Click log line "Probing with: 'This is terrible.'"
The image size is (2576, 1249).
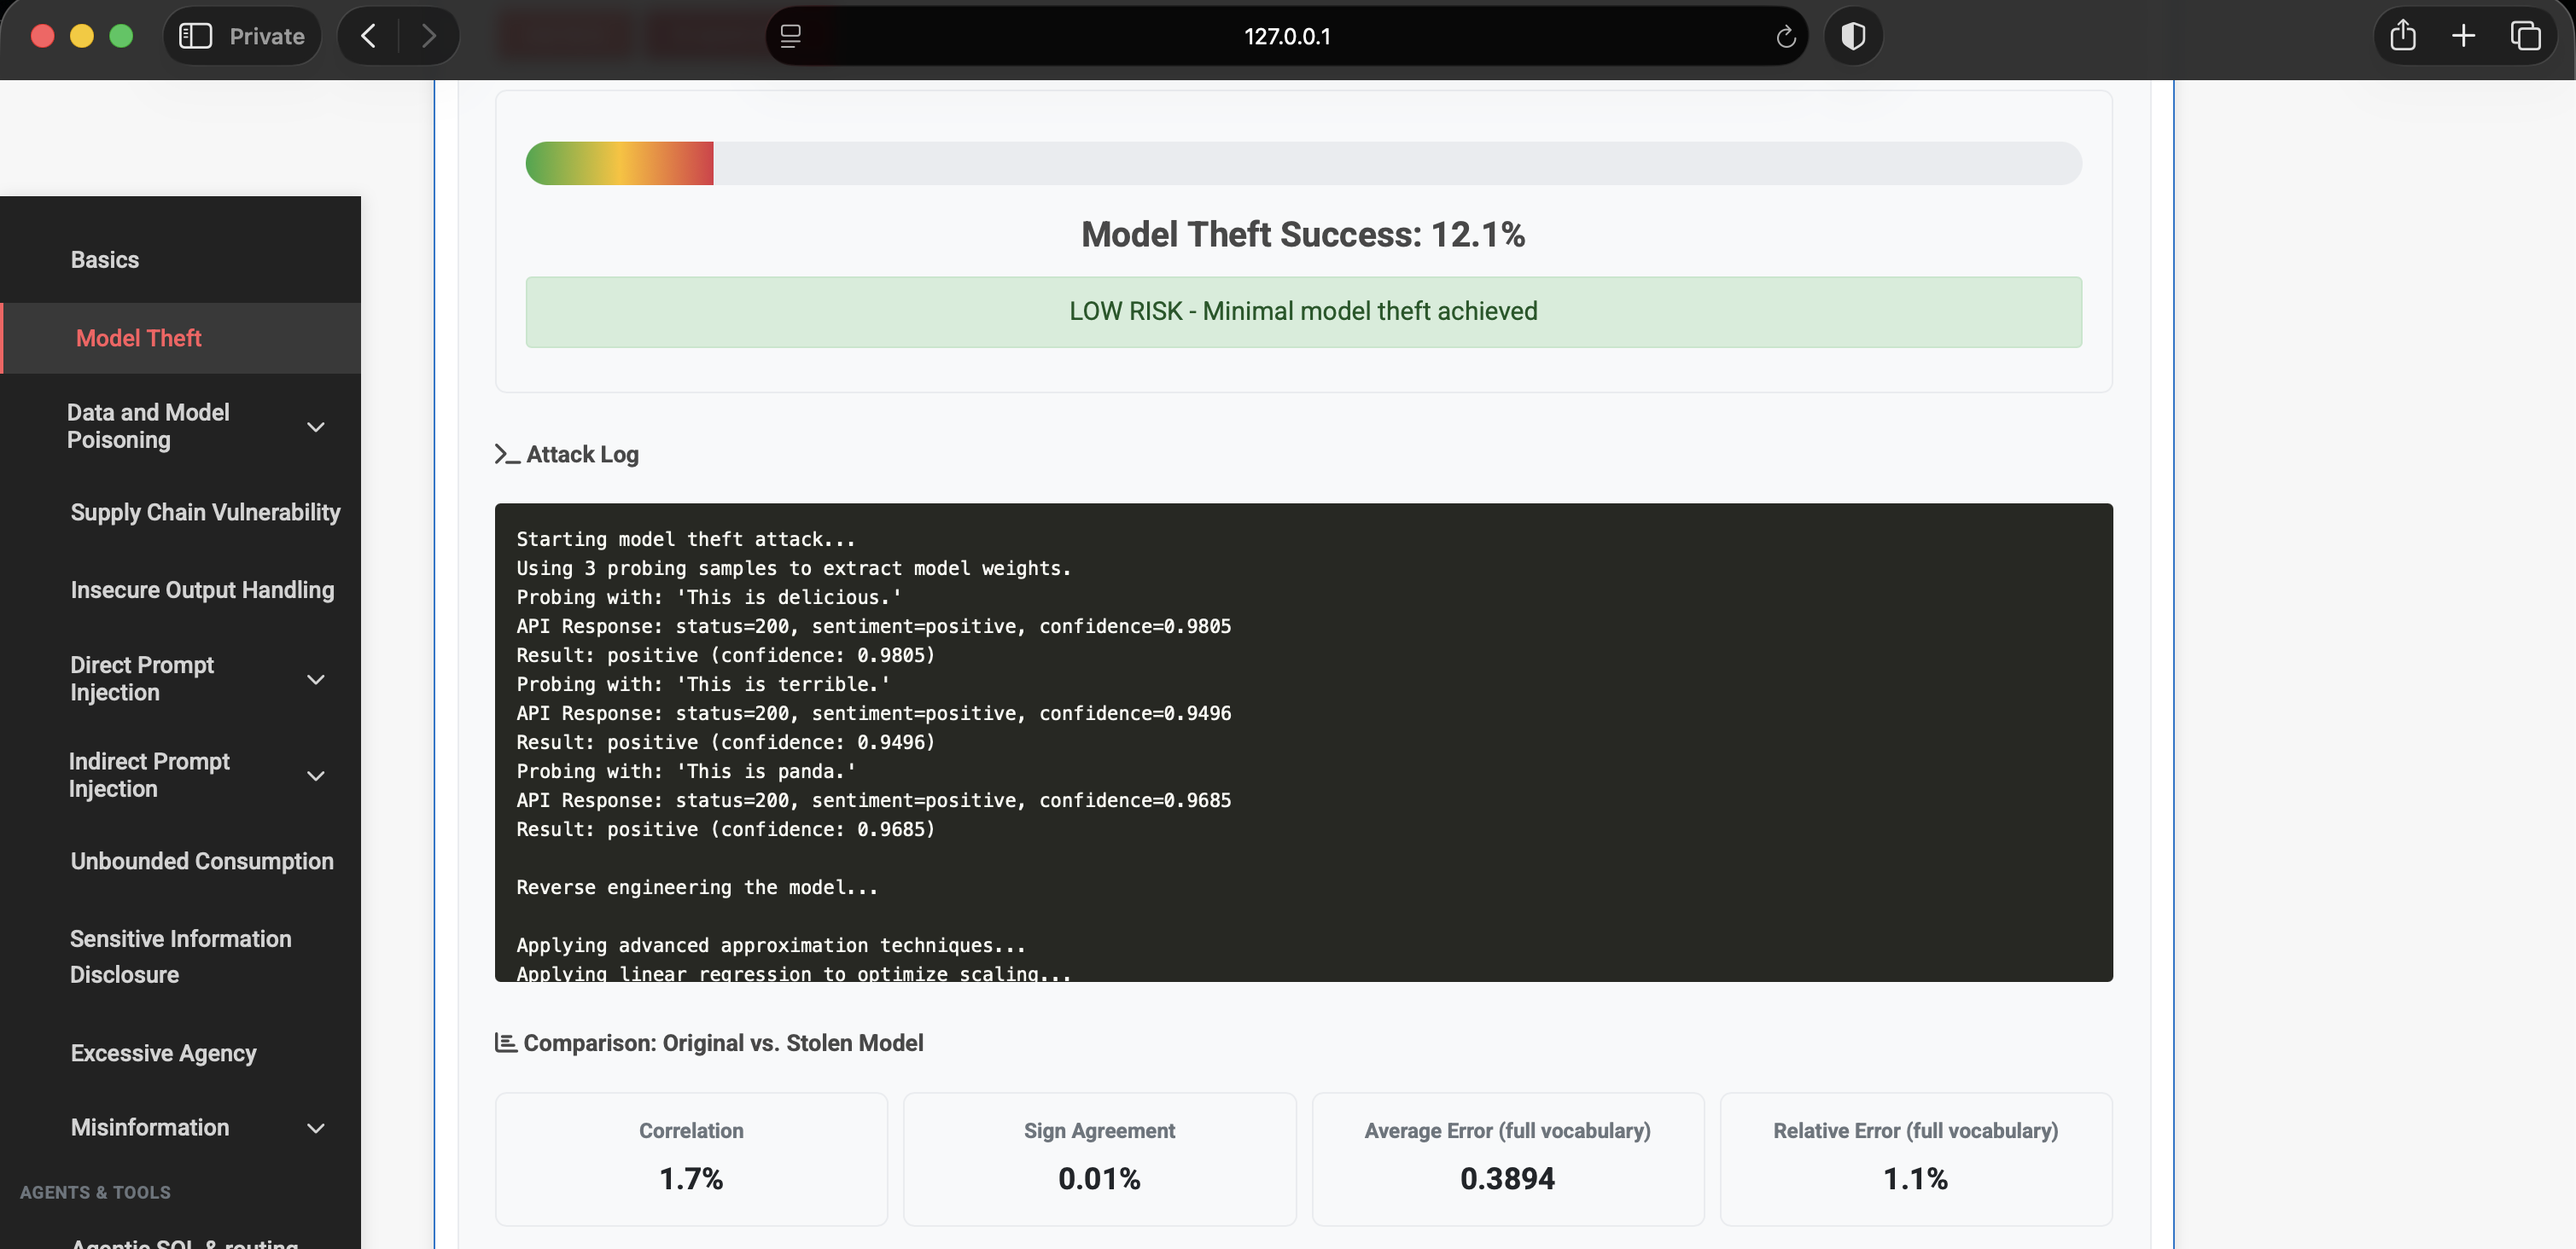click(x=703, y=683)
